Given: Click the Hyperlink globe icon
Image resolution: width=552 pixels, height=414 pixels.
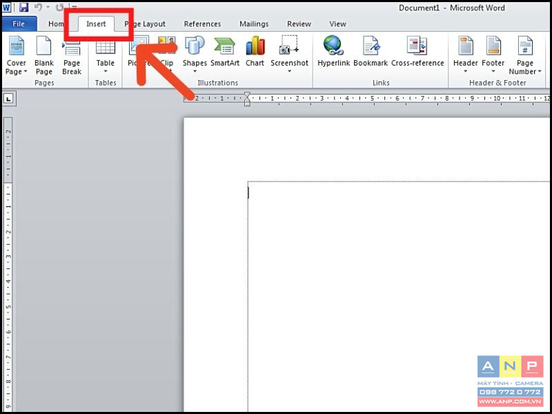Looking at the screenshot, I should coord(333,46).
